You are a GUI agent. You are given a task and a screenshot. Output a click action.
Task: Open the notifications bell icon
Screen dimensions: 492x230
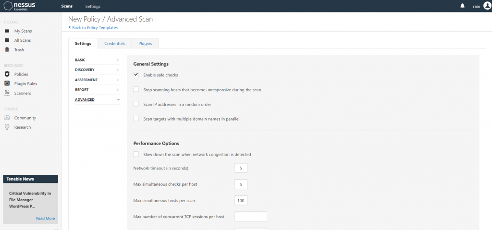[462, 6]
